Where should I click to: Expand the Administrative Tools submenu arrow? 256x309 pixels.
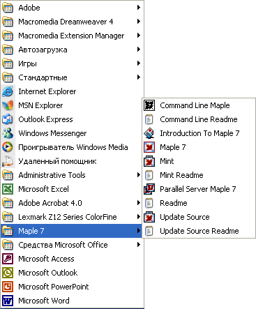tap(139, 175)
